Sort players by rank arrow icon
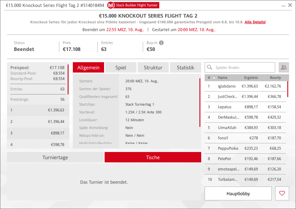296x209 pixels. pyautogui.click(x=214, y=78)
